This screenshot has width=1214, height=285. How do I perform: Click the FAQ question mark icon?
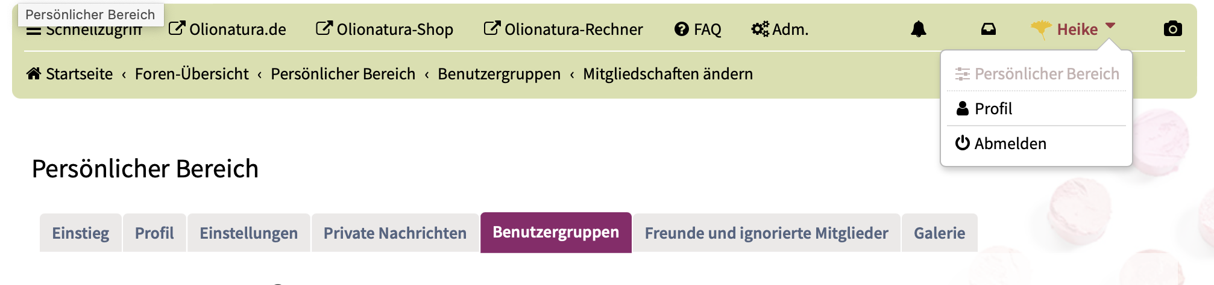pyautogui.click(x=681, y=29)
